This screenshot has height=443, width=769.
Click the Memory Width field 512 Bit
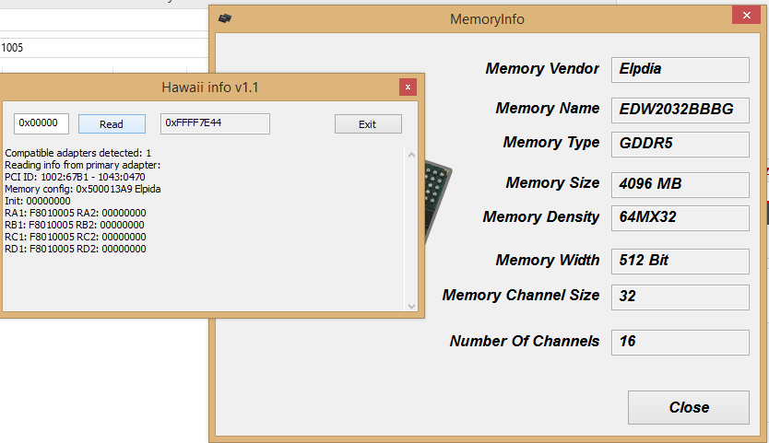(x=680, y=262)
